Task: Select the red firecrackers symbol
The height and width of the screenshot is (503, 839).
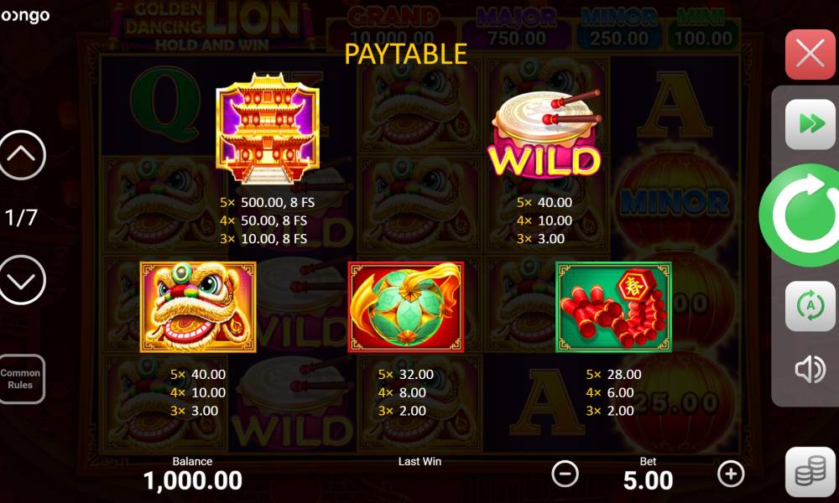Action: [x=614, y=307]
